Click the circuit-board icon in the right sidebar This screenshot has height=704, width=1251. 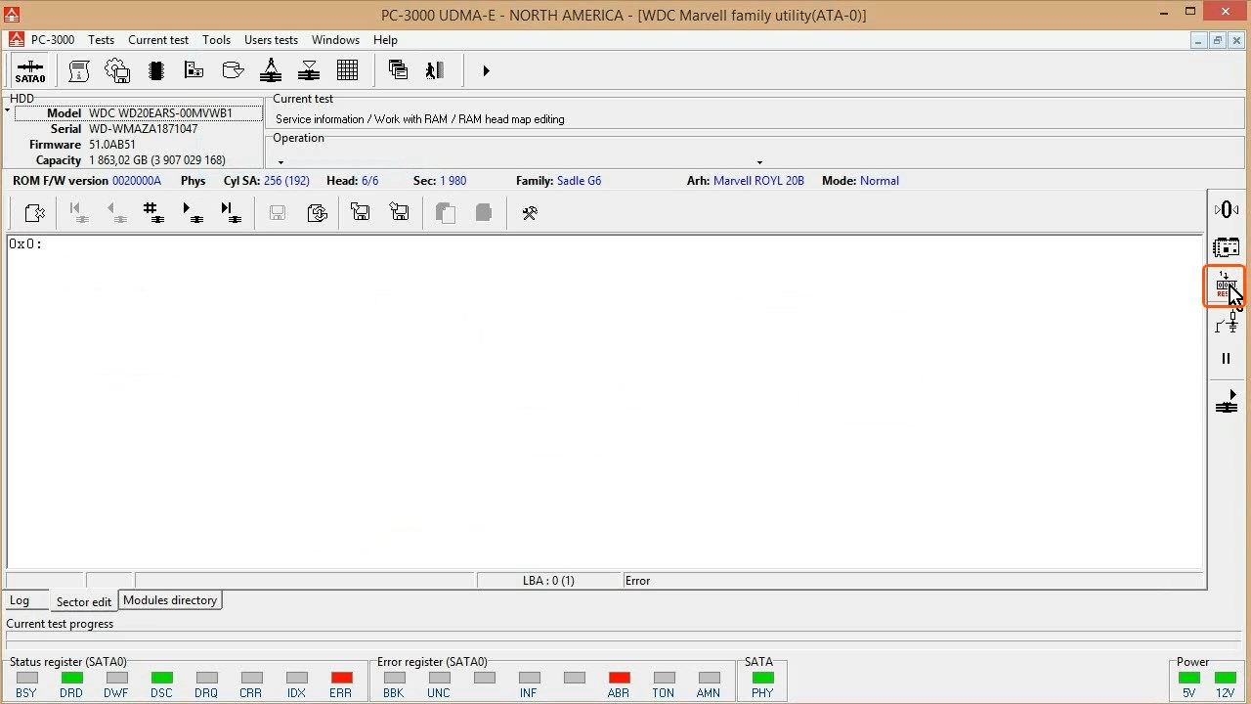pyautogui.click(x=1227, y=247)
